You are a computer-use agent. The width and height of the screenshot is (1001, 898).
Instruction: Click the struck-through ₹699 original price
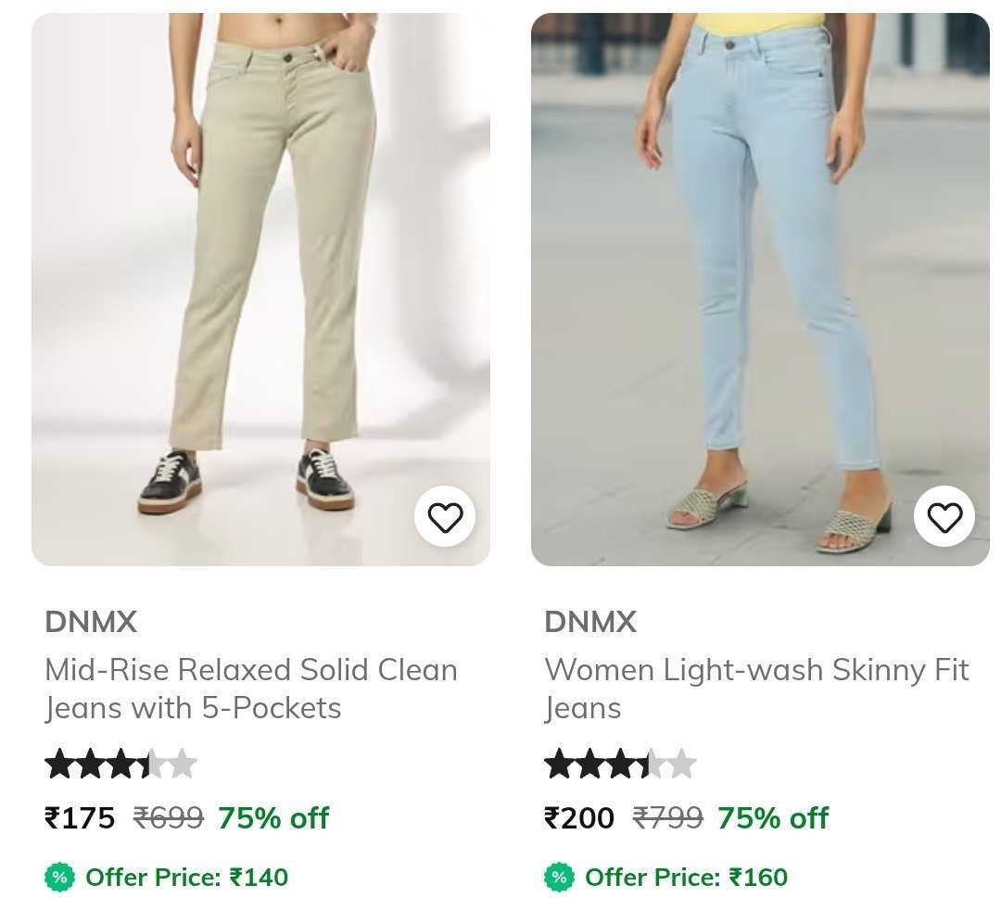pos(169,817)
